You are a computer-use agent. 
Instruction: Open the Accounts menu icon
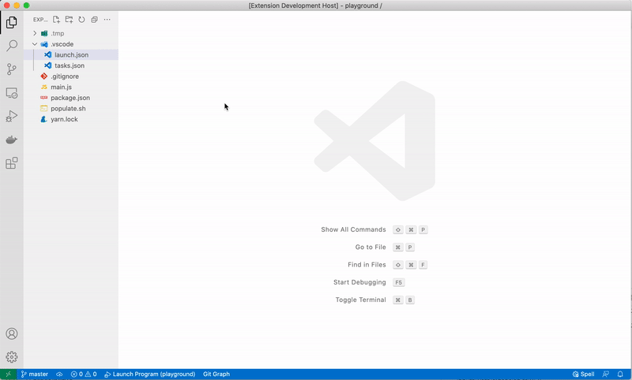click(x=12, y=333)
